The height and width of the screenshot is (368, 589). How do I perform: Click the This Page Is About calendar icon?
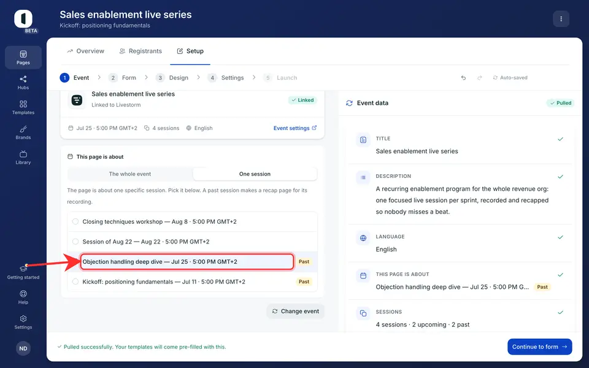pos(363,275)
